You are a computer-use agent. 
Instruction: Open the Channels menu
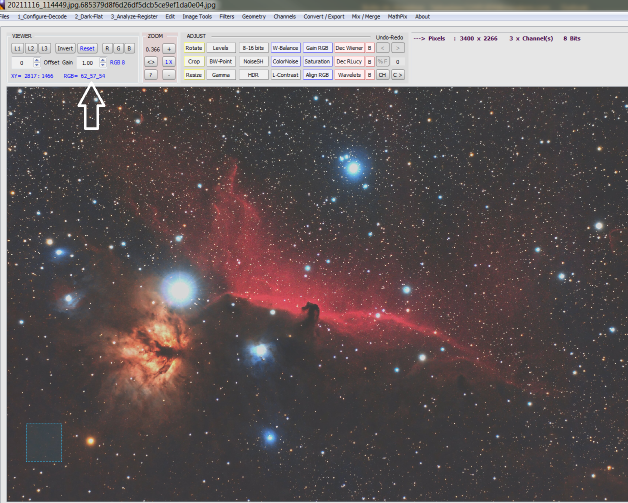tap(285, 16)
